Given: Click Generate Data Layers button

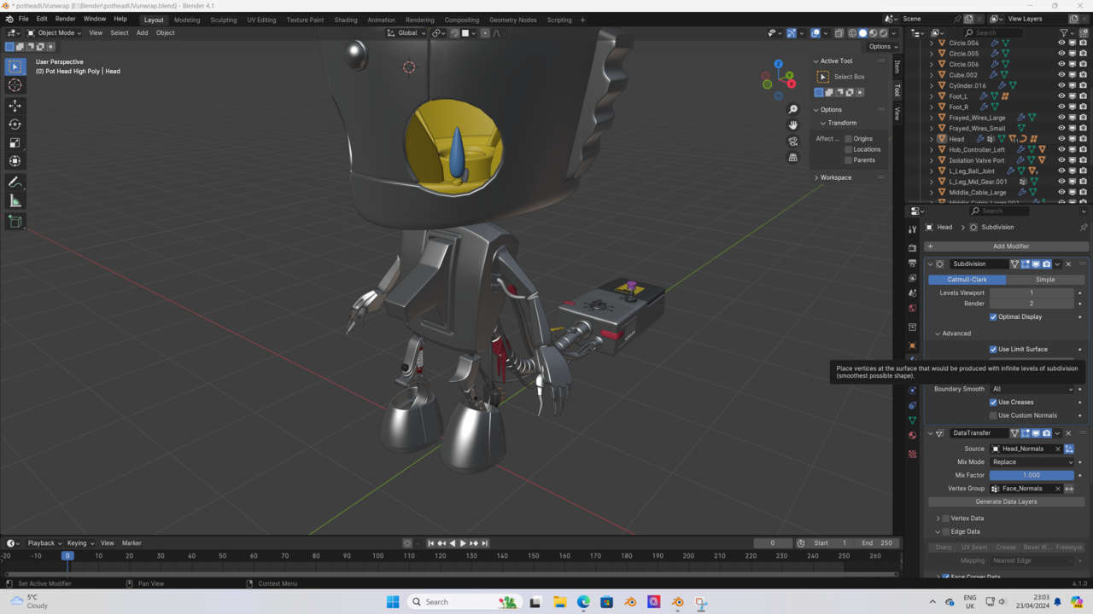Looking at the screenshot, I should (1006, 502).
